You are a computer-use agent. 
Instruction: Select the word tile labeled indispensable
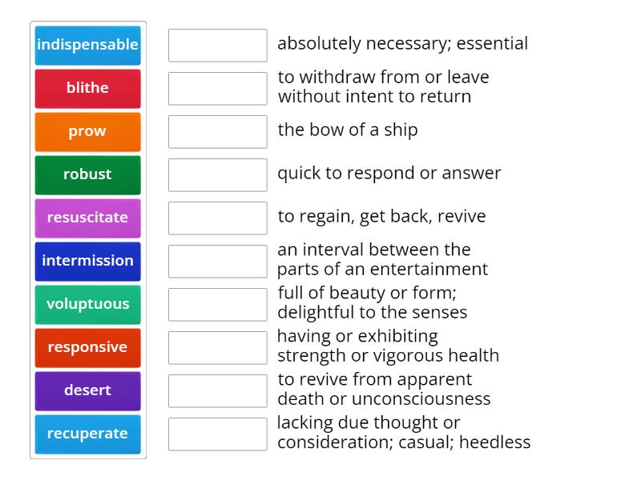(87, 46)
